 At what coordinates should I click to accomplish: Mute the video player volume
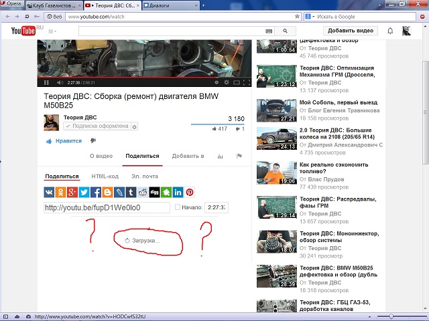point(60,82)
